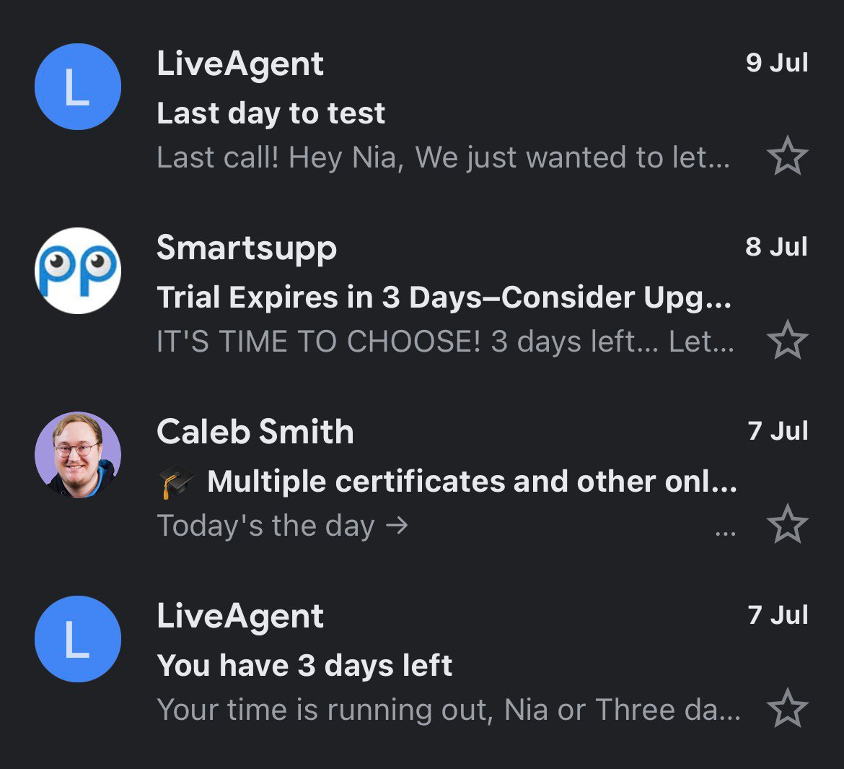The width and height of the screenshot is (844, 769).
Task: Open 'Multiple certificates and other onl...' email subject
Action: click(472, 482)
